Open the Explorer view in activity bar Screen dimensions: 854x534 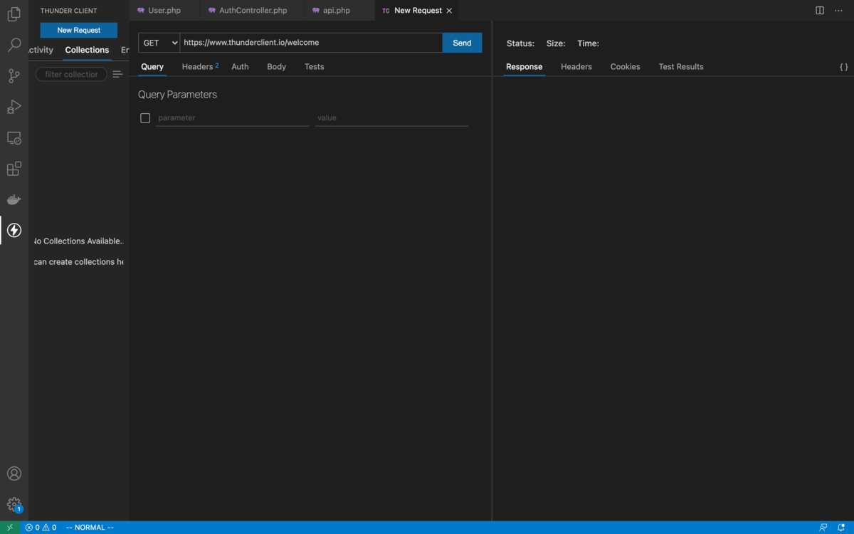(14, 14)
